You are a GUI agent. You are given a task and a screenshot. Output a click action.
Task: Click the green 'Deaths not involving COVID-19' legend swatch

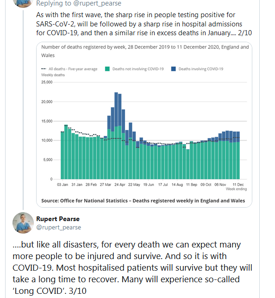pos(107,69)
